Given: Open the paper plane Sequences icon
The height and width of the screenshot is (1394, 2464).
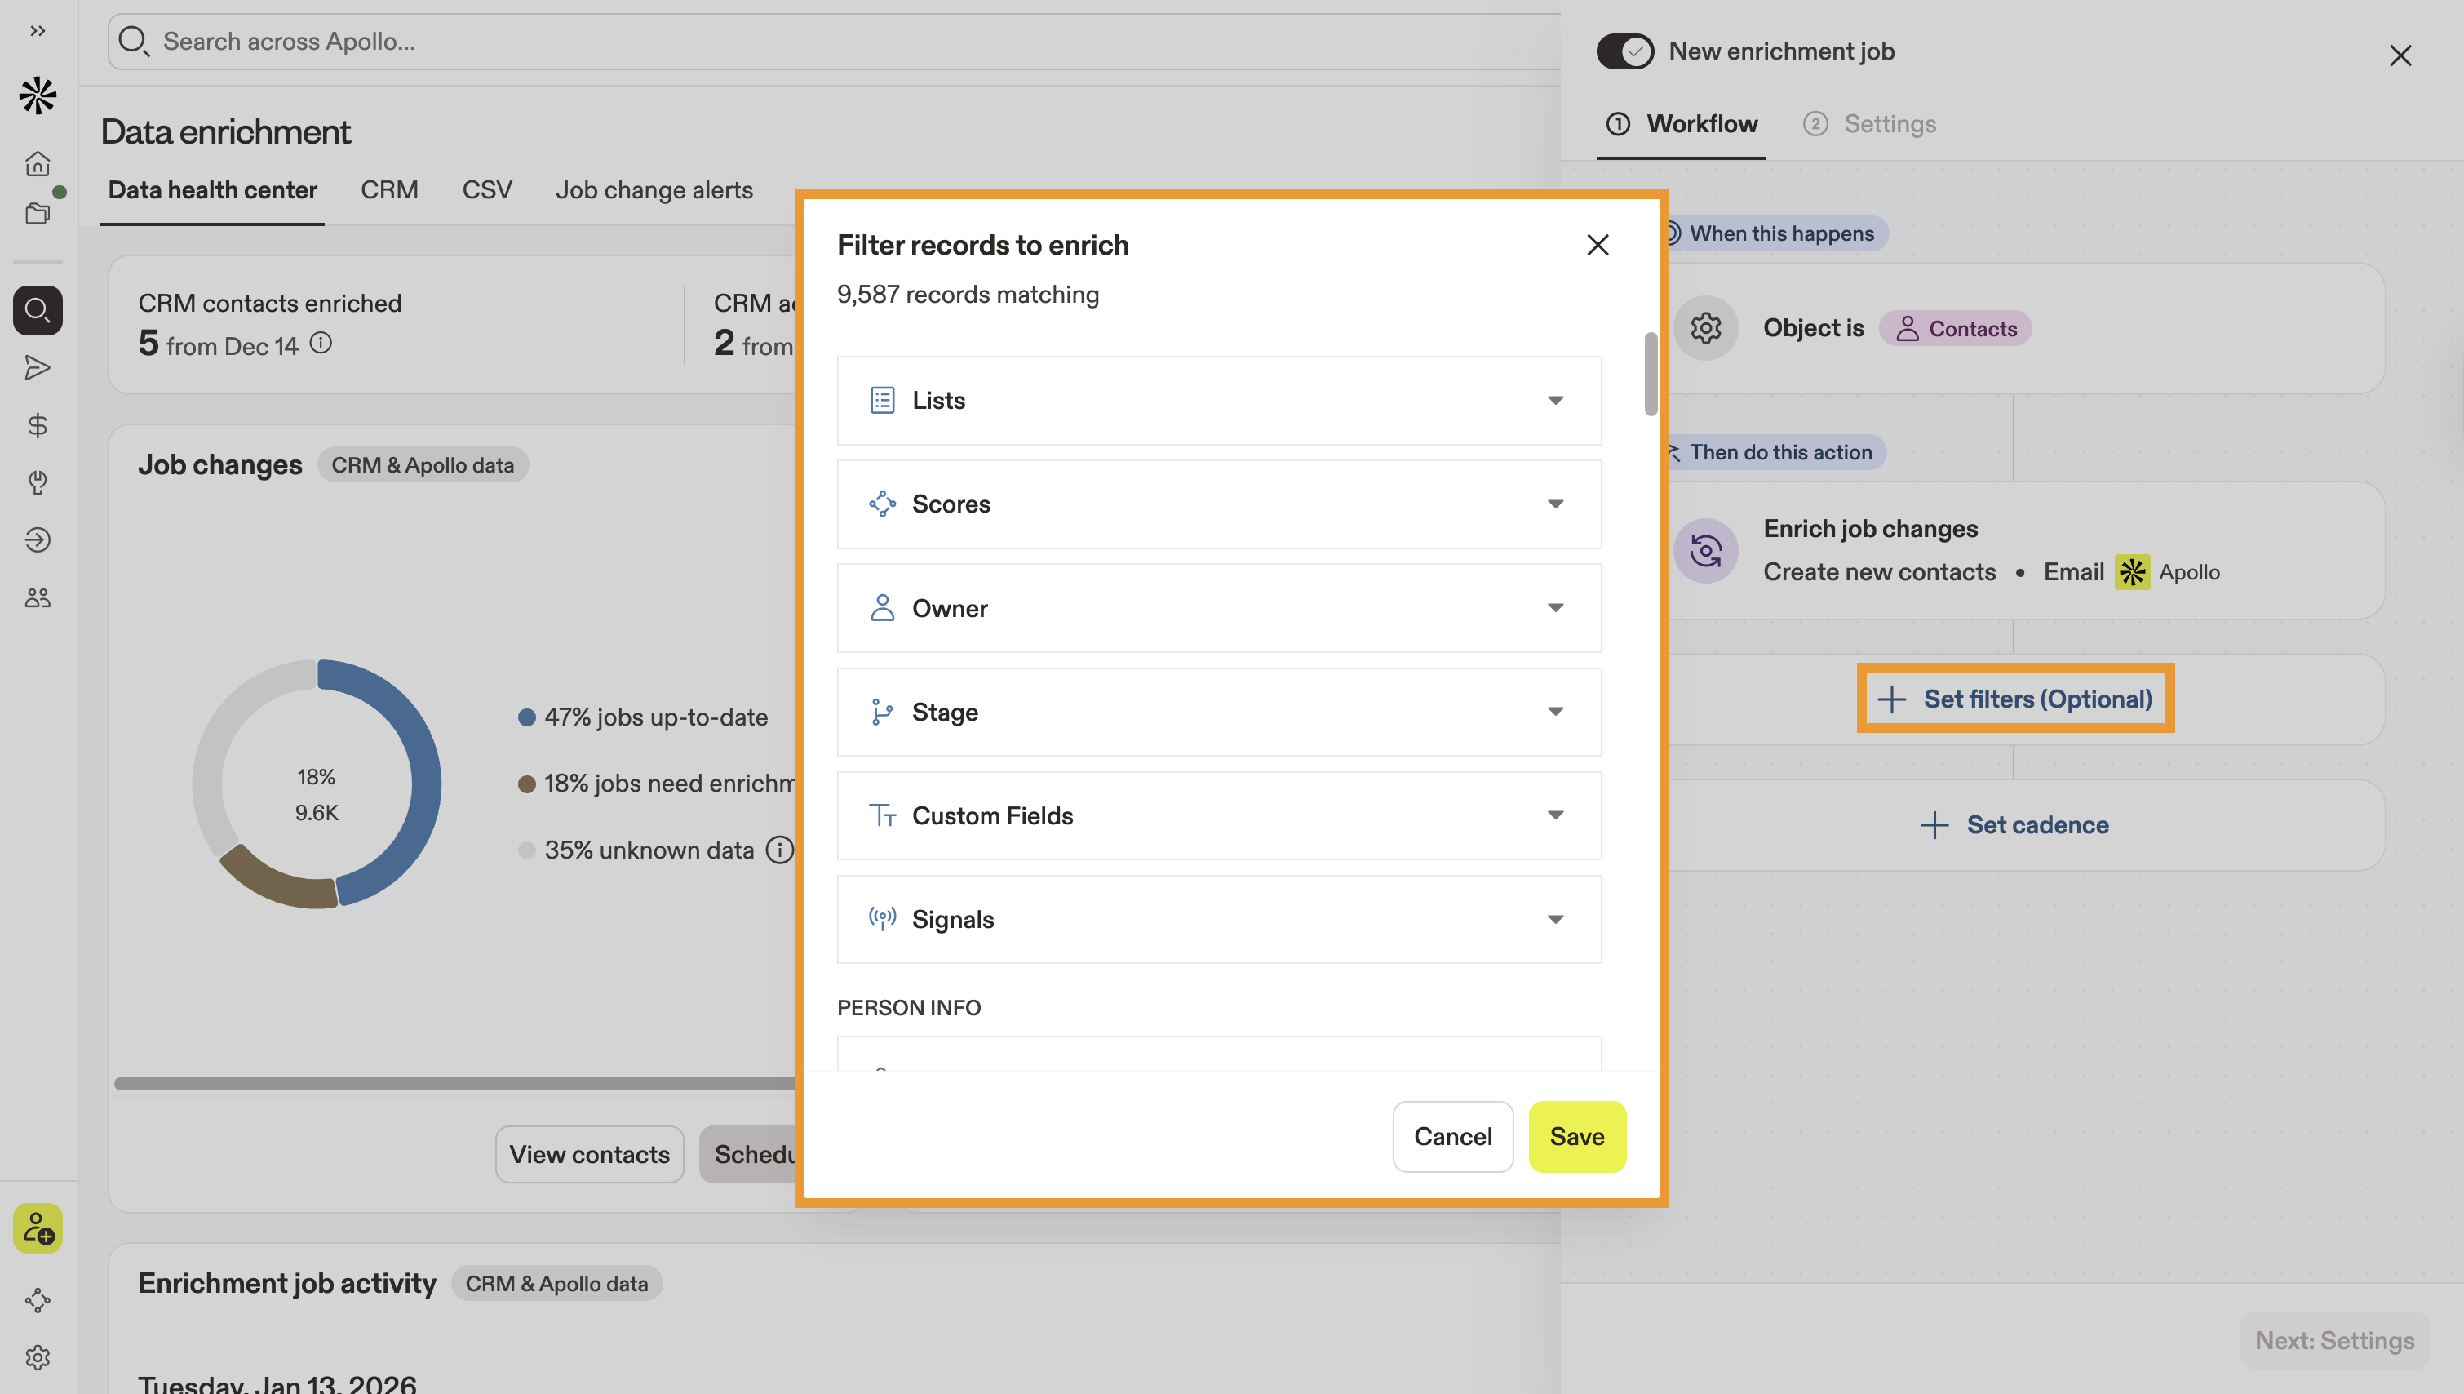Looking at the screenshot, I should pos(38,367).
